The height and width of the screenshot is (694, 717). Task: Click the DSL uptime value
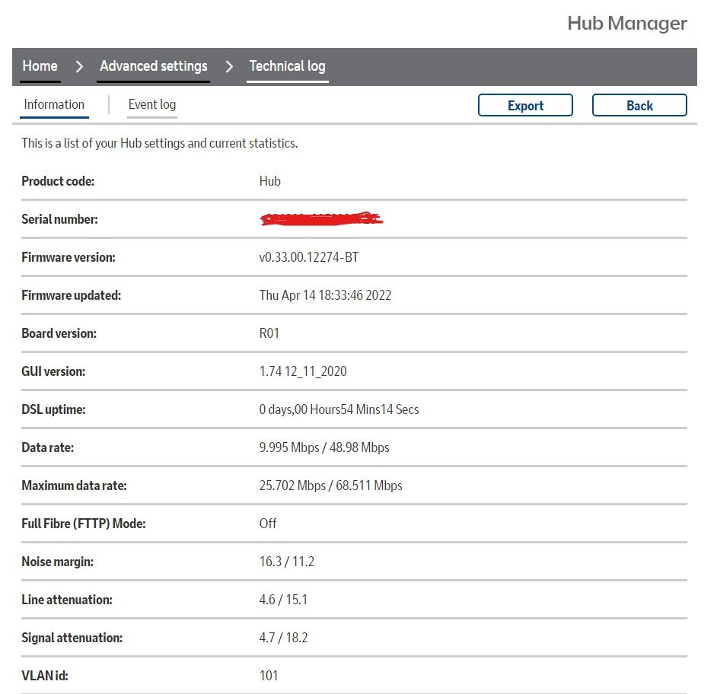click(339, 409)
